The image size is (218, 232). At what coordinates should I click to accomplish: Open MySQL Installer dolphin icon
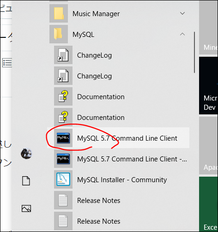pos(63,179)
